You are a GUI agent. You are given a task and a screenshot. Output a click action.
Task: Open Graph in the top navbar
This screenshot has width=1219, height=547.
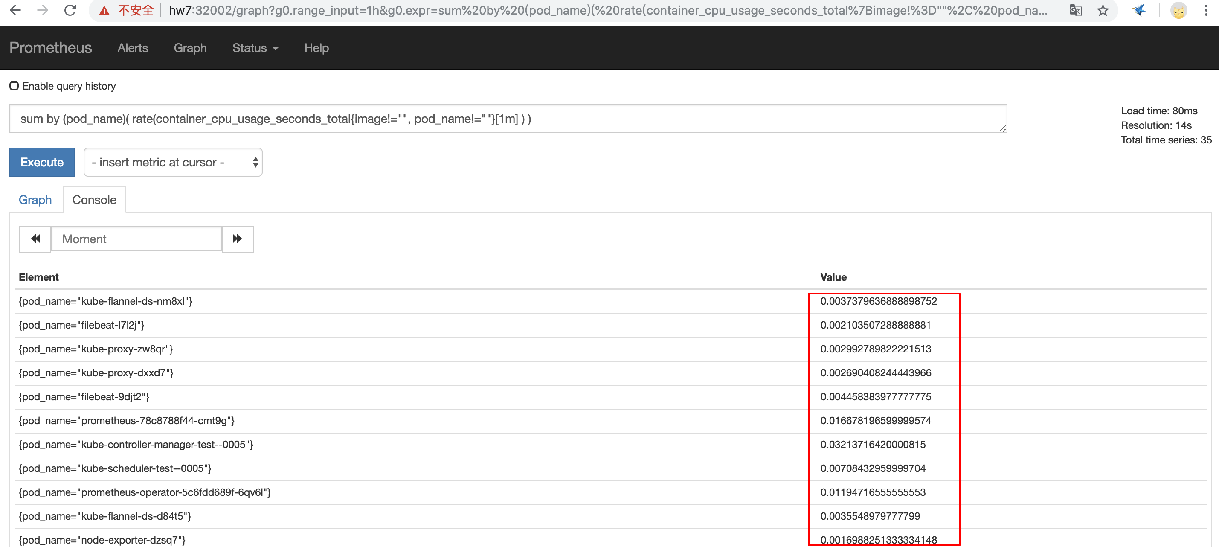coord(190,48)
